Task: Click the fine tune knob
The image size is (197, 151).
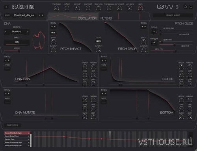Action: [98, 8]
